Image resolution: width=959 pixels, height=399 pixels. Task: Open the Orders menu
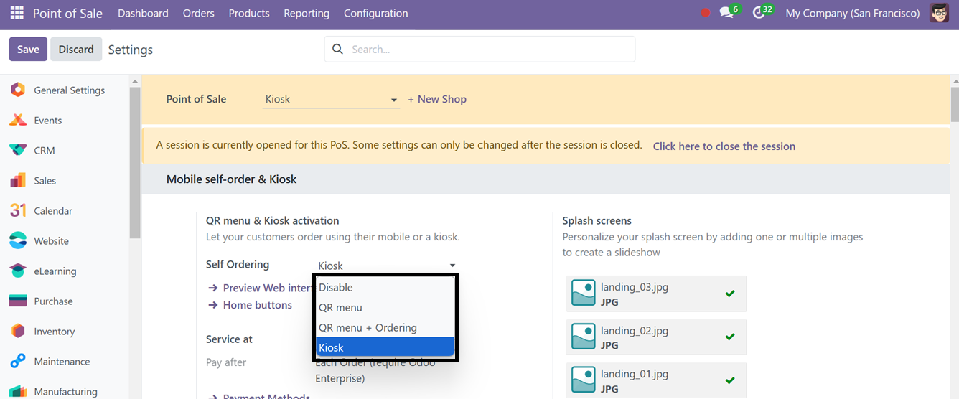[199, 13]
